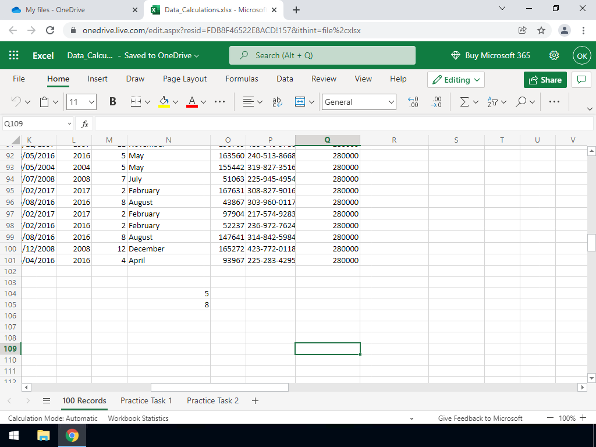Bookmark this page with the star icon
Viewport: 596px width, 447px height.
(x=541, y=30)
